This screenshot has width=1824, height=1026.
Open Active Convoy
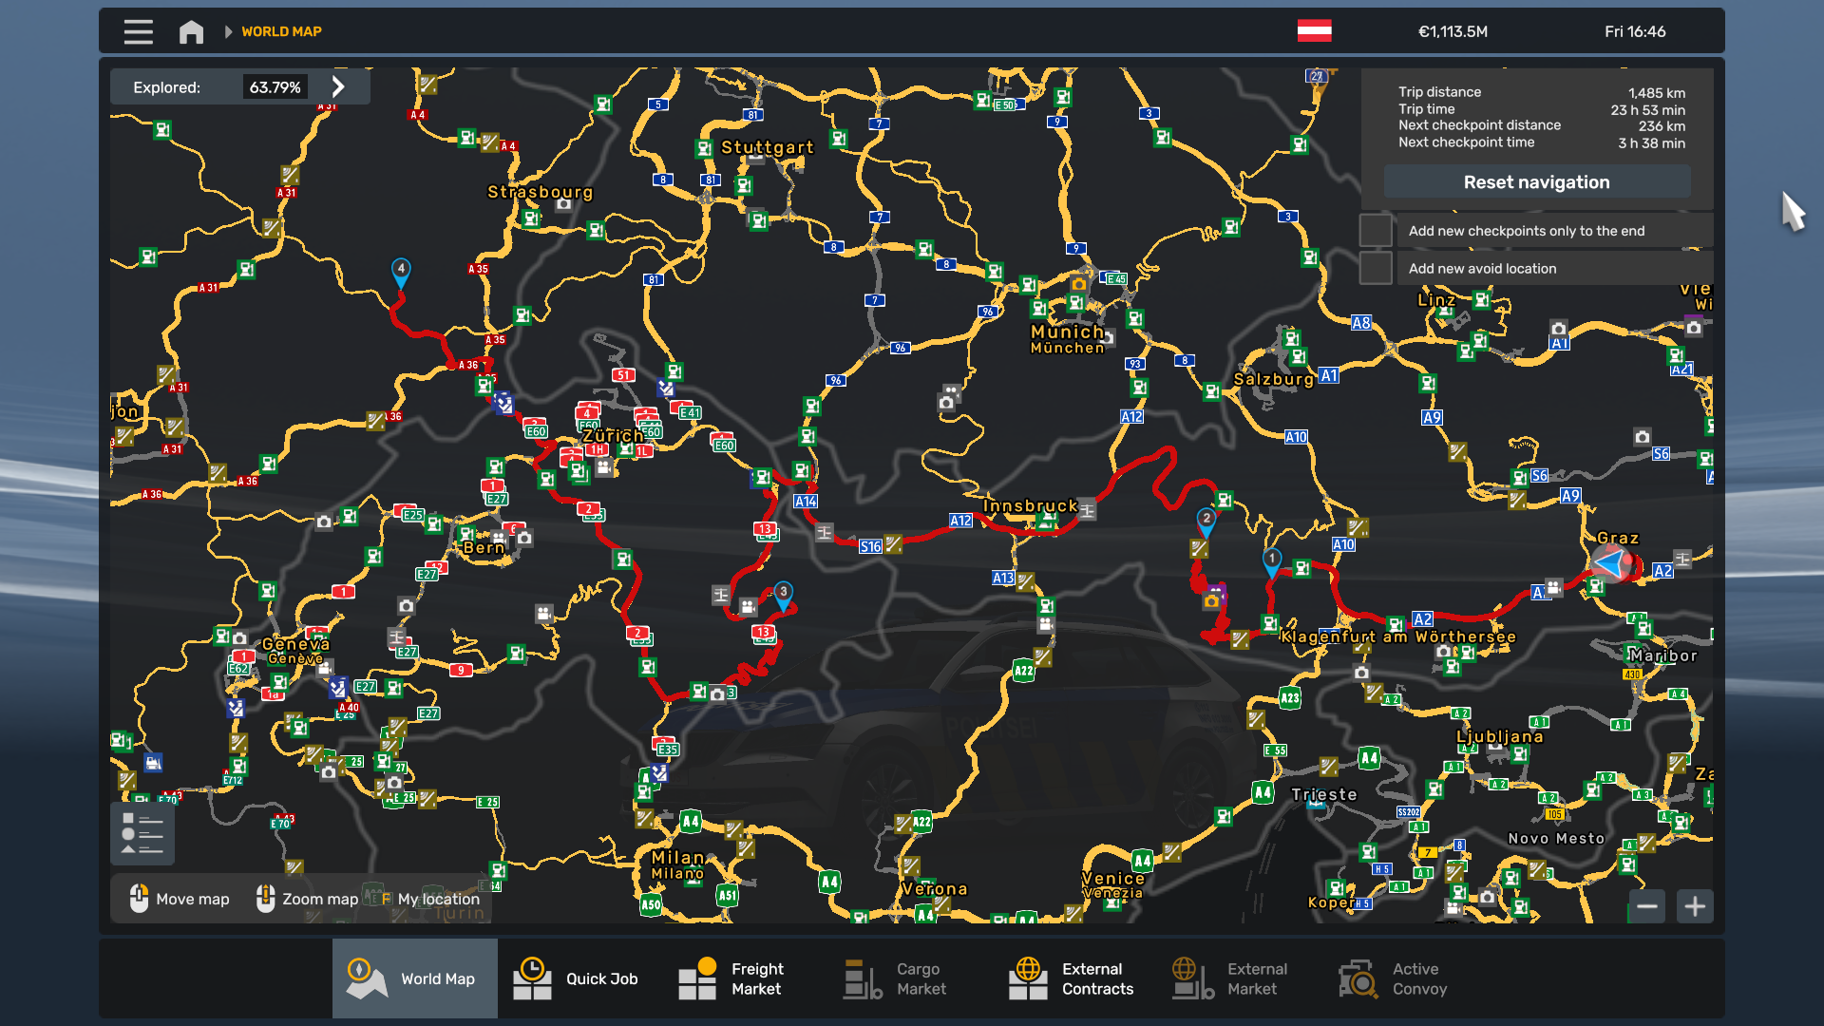pos(1358,978)
